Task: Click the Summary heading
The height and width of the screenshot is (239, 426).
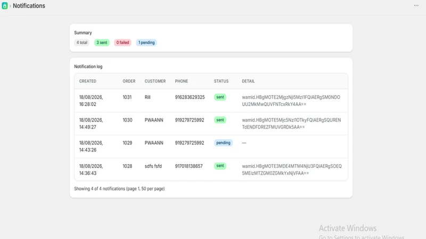Action: pyautogui.click(x=83, y=33)
